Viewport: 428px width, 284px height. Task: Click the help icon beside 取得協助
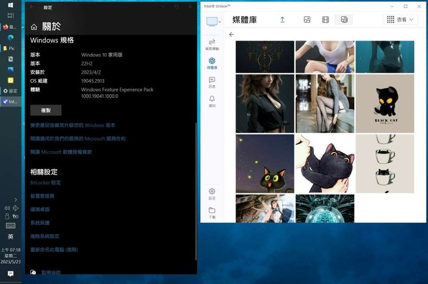coord(33,272)
